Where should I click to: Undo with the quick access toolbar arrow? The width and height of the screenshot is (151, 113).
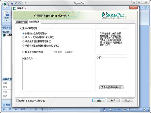coord(16,3)
